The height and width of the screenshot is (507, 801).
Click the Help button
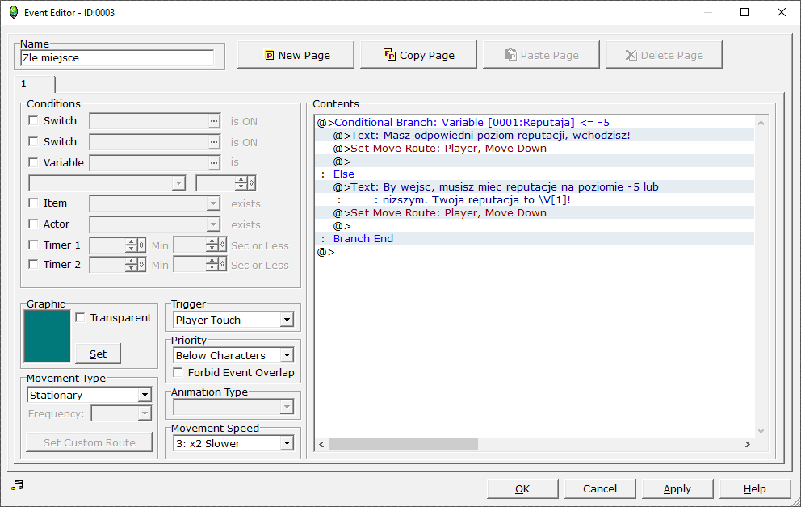754,488
